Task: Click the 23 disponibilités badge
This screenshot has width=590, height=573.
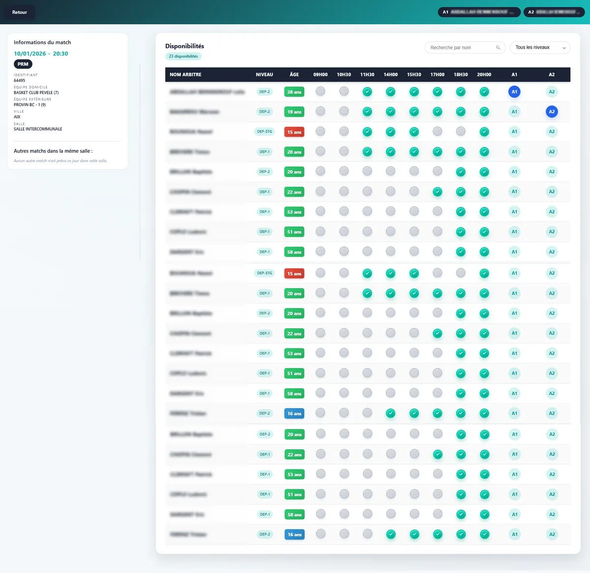Action: tap(183, 57)
